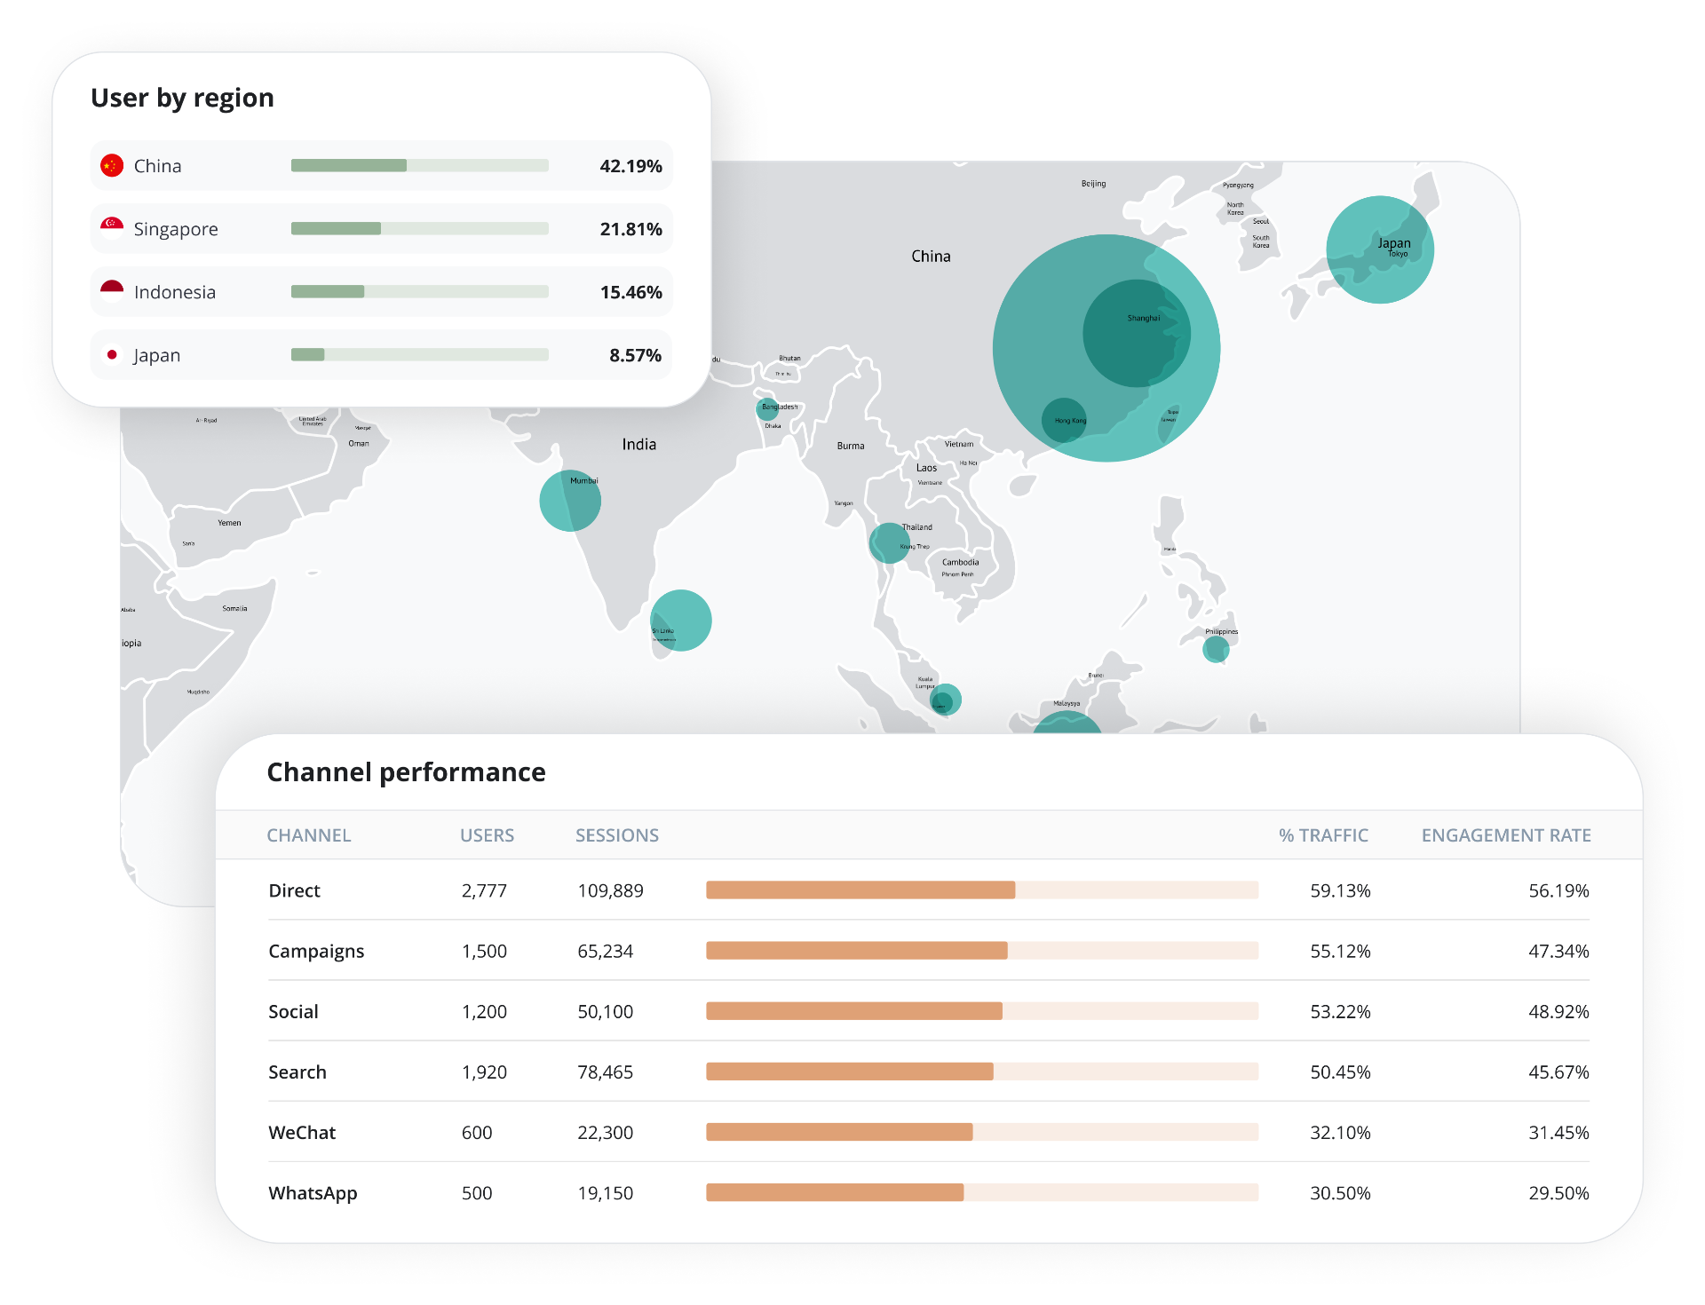
Task: Select the Tokyo bubble over Japan
Action: pyautogui.click(x=1380, y=249)
